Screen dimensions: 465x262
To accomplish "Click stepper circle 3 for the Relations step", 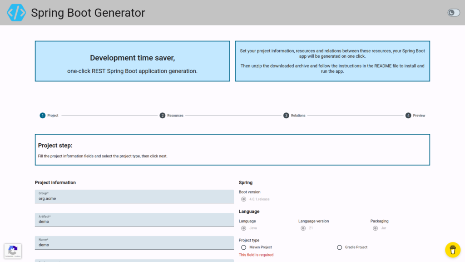I will (x=286, y=116).
